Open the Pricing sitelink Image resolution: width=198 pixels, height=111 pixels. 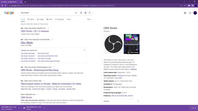pos(55,89)
